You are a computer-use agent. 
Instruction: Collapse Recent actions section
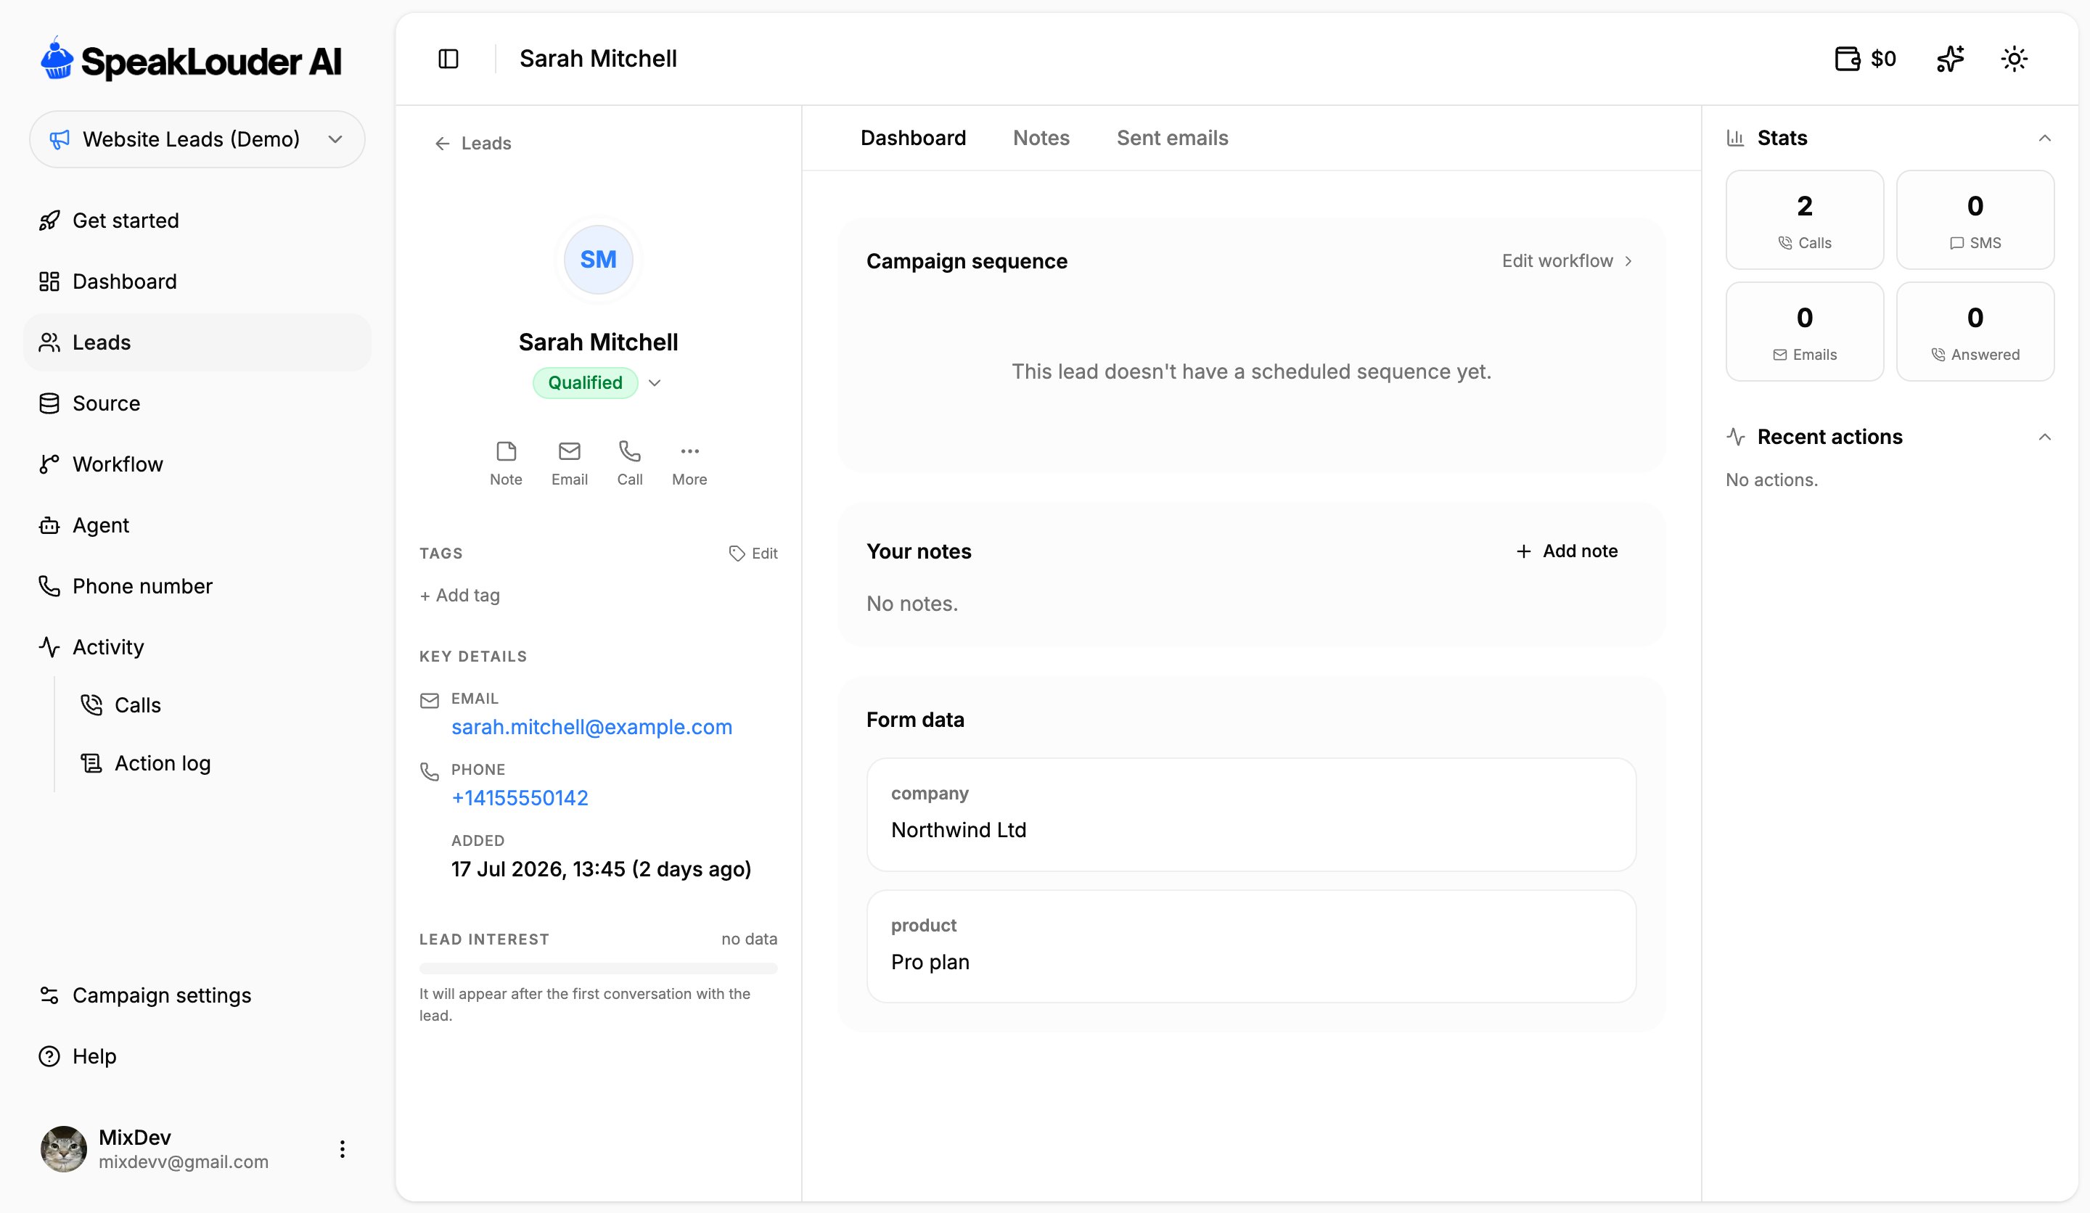2044,437
